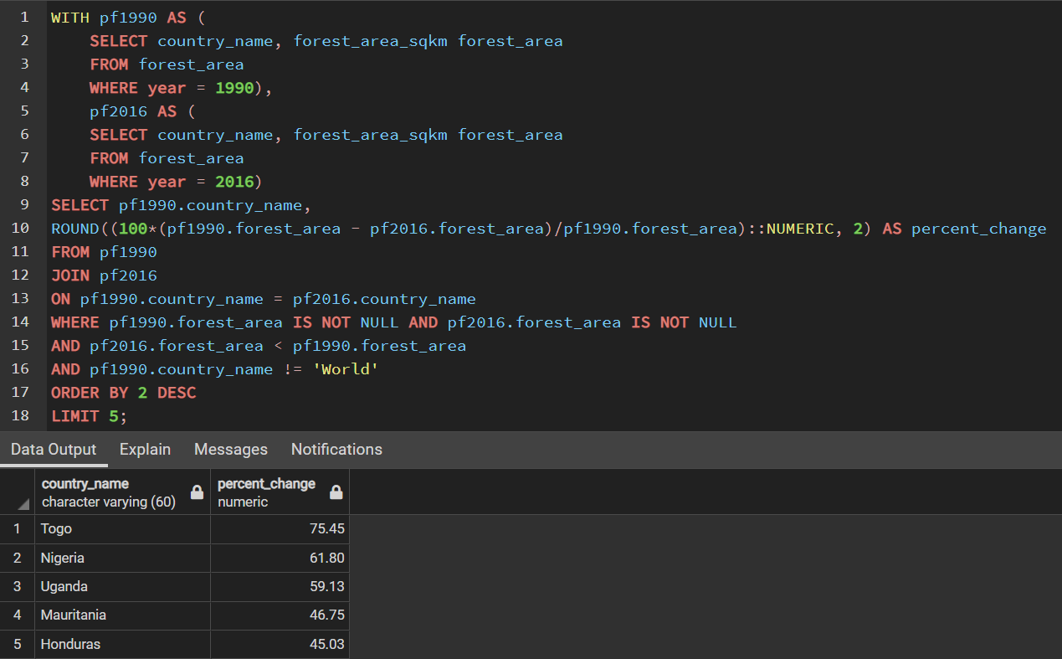Click the lock icon in country_name header
Image resolution: width=1062 pixels, height=659 pixels.
pyautogui.click(x=197, y=492)
